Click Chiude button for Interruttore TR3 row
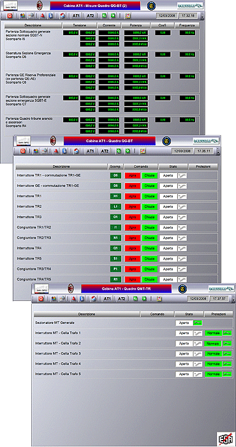This screenshot has width=236, height=447. [x=150, y=217]
